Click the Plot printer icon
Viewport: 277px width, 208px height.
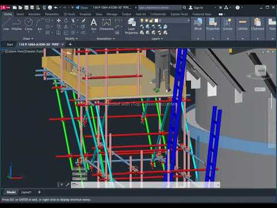coord(50,8)
